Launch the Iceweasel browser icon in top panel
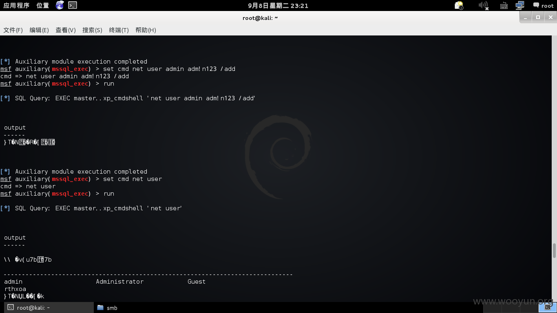The height and width of the screenshot is (313, 557). pos(60,5)
